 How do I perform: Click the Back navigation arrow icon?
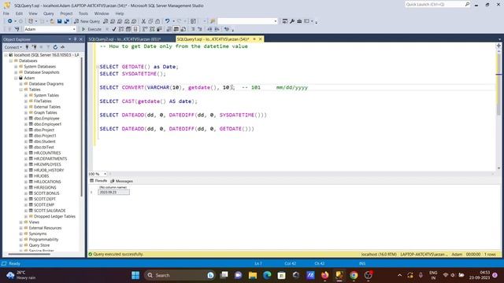coord(10,21)
